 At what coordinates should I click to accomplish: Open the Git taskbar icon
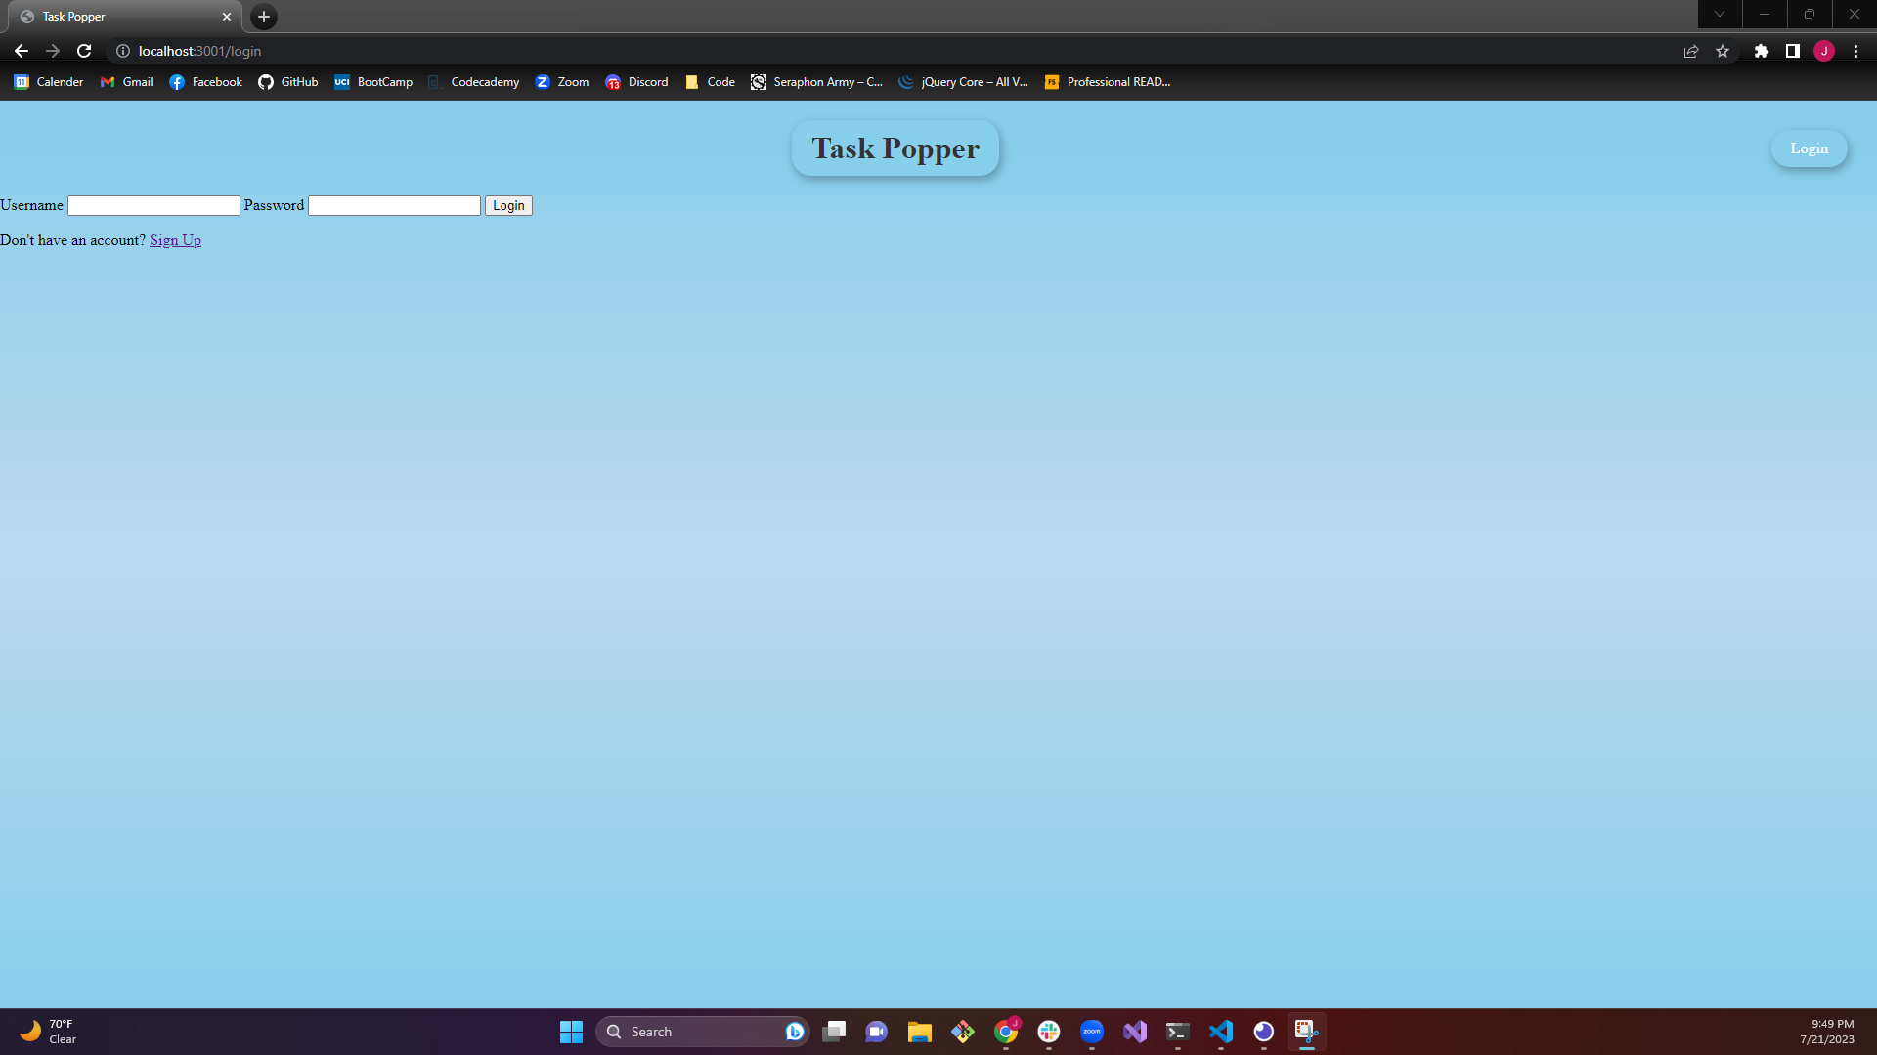coord(963,1032)
